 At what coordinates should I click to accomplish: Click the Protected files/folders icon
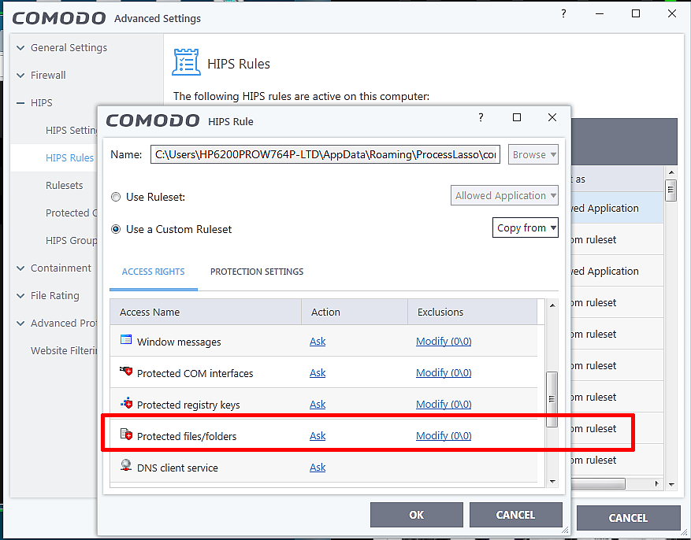coord(126,435)
